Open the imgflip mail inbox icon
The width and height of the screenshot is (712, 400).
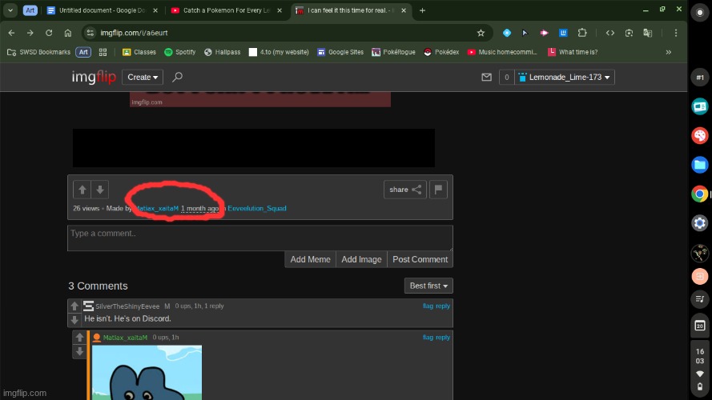pyautogui.click(x=486, y=78)
